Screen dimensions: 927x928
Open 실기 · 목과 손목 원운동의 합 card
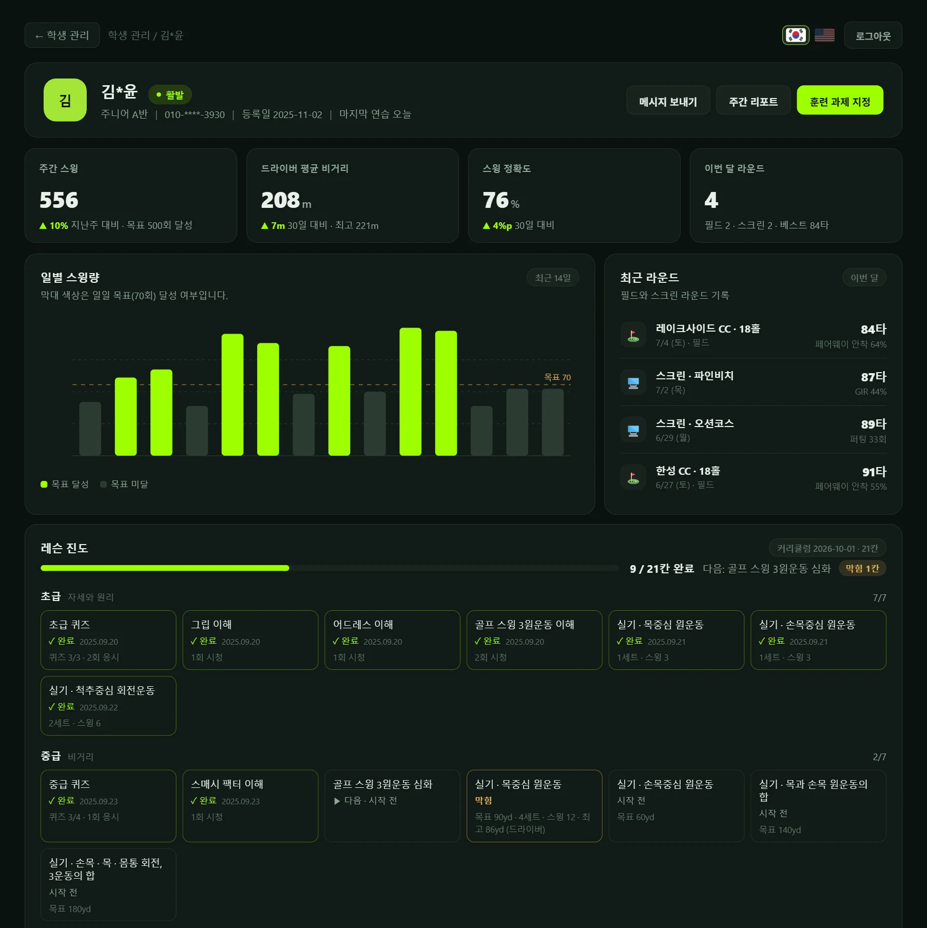[x=819, y=806]
